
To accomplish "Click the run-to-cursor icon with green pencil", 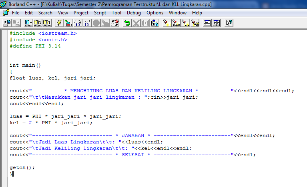I will pos(68,23).
